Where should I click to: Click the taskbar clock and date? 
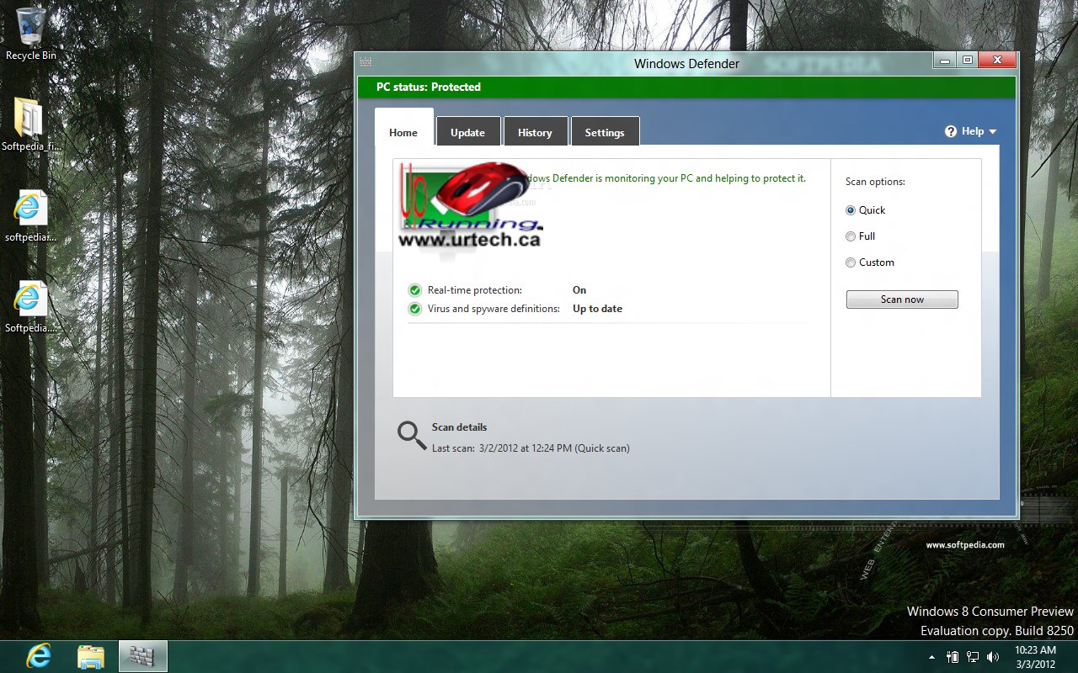(x=1035, y=656)
